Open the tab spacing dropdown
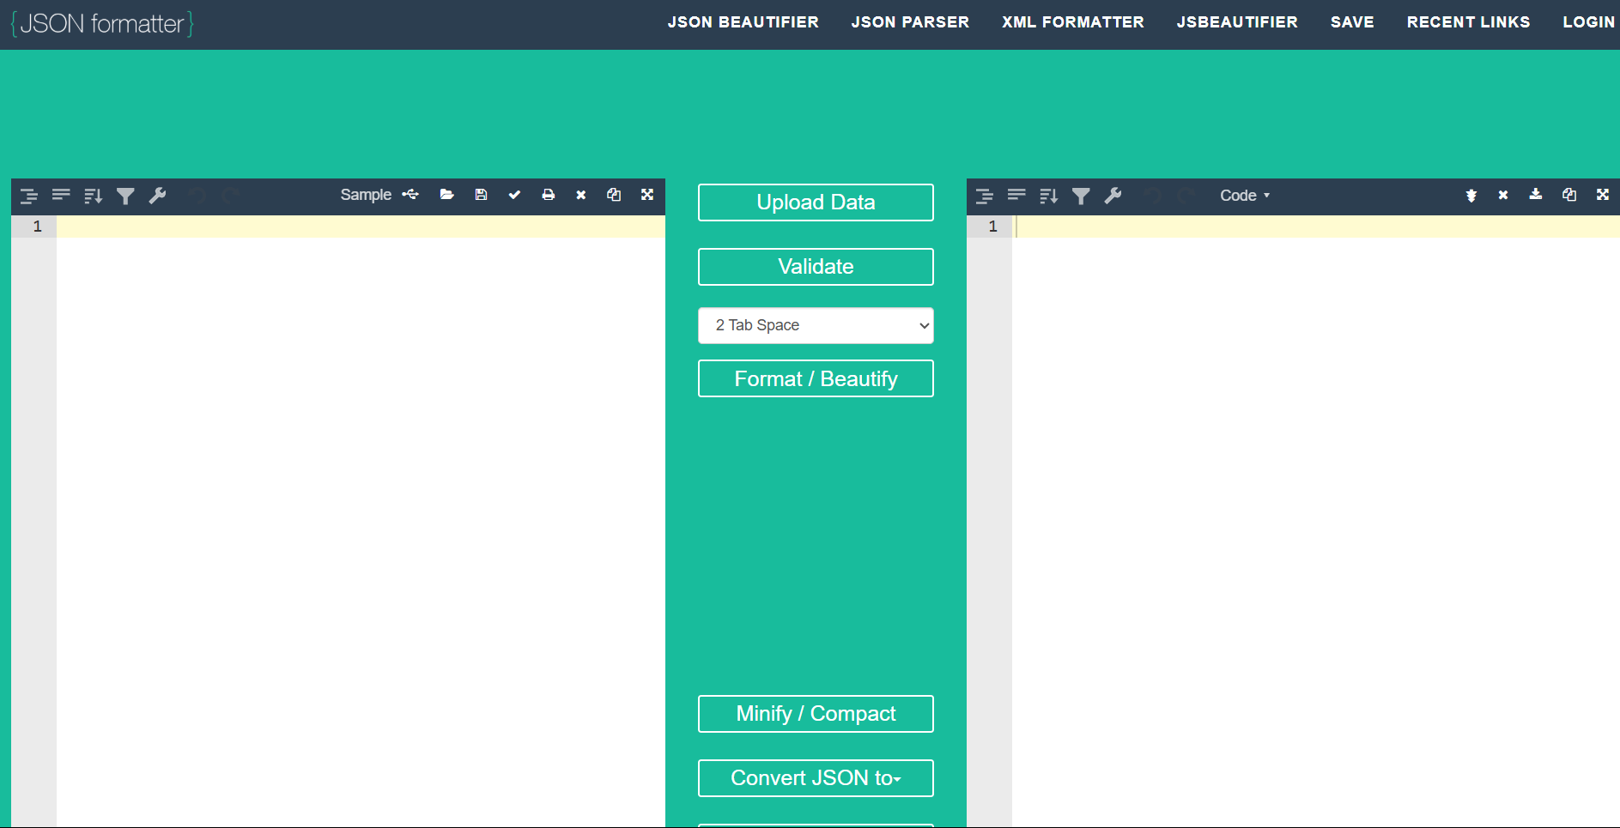1620x828 pixels. (x=815, y=325)
